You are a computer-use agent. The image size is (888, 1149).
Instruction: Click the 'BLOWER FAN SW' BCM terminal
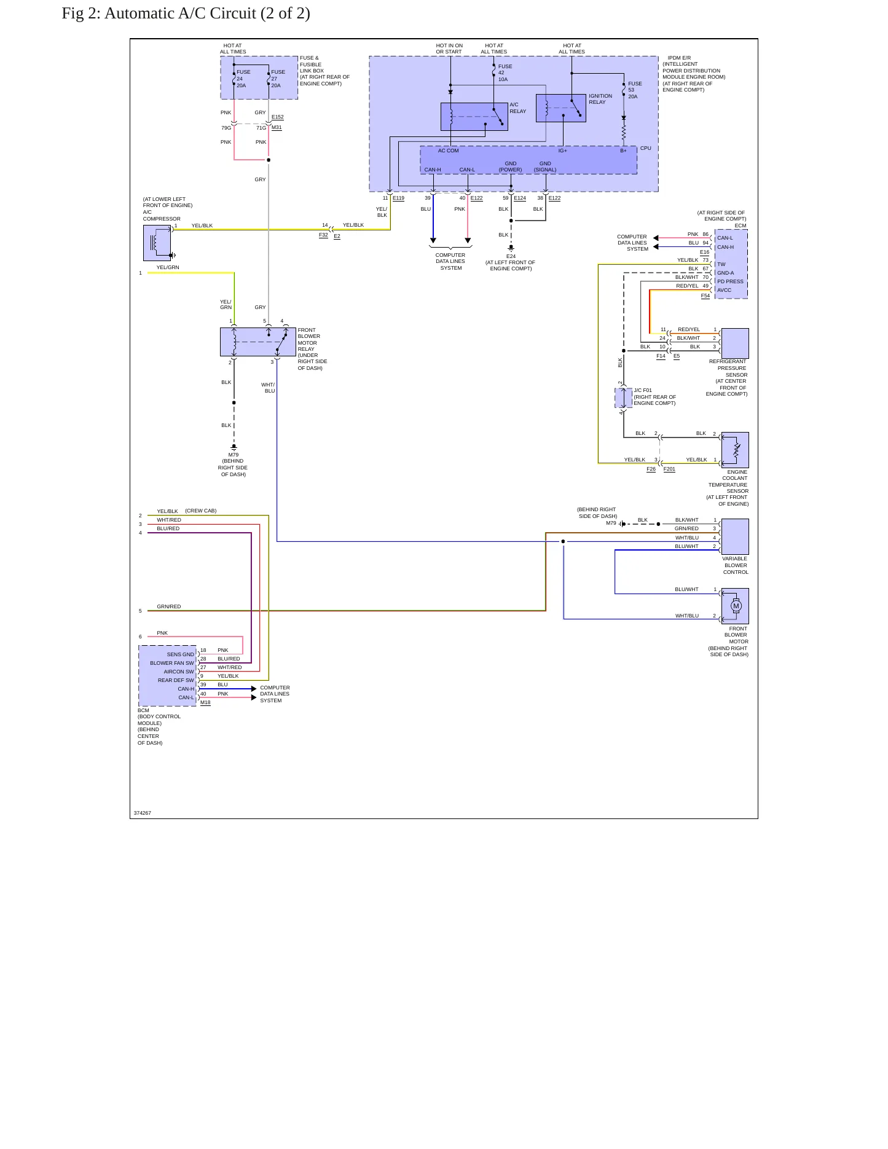171,663
